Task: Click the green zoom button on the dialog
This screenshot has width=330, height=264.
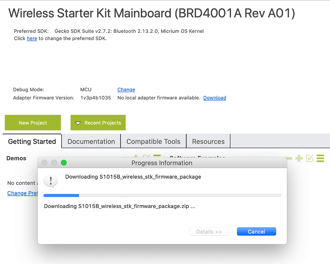Action: [x=64, y=163]
